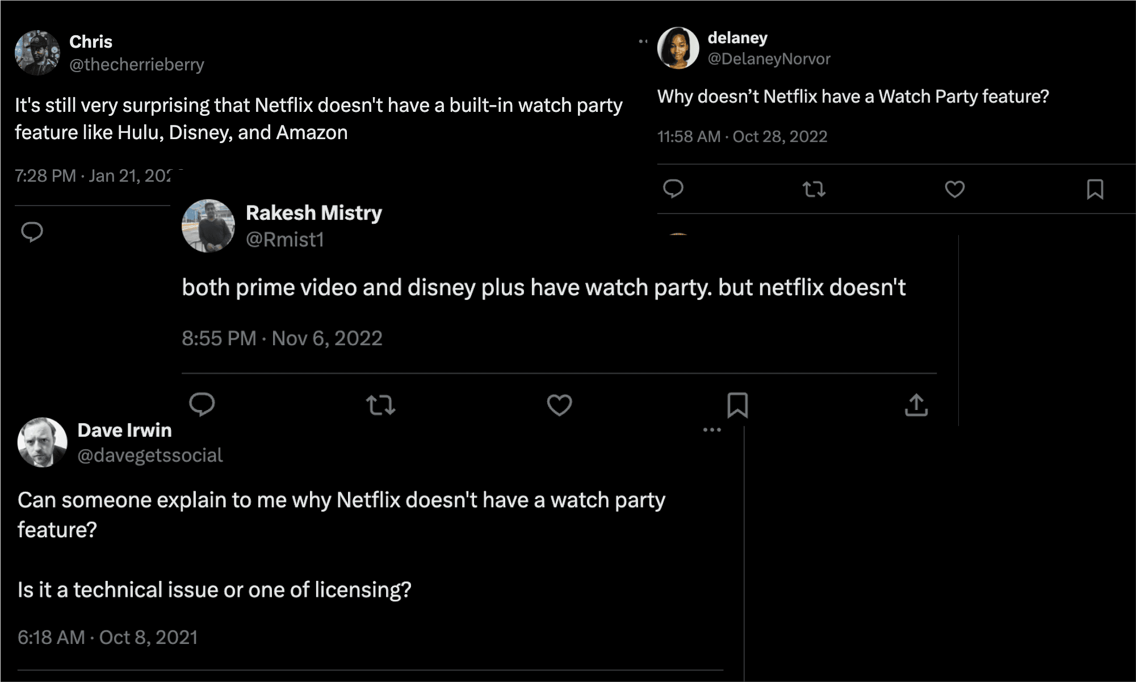1136x682 pixels.
Task: Reply to Rakesh Mistry's tweet
Action: pos(202,405)
